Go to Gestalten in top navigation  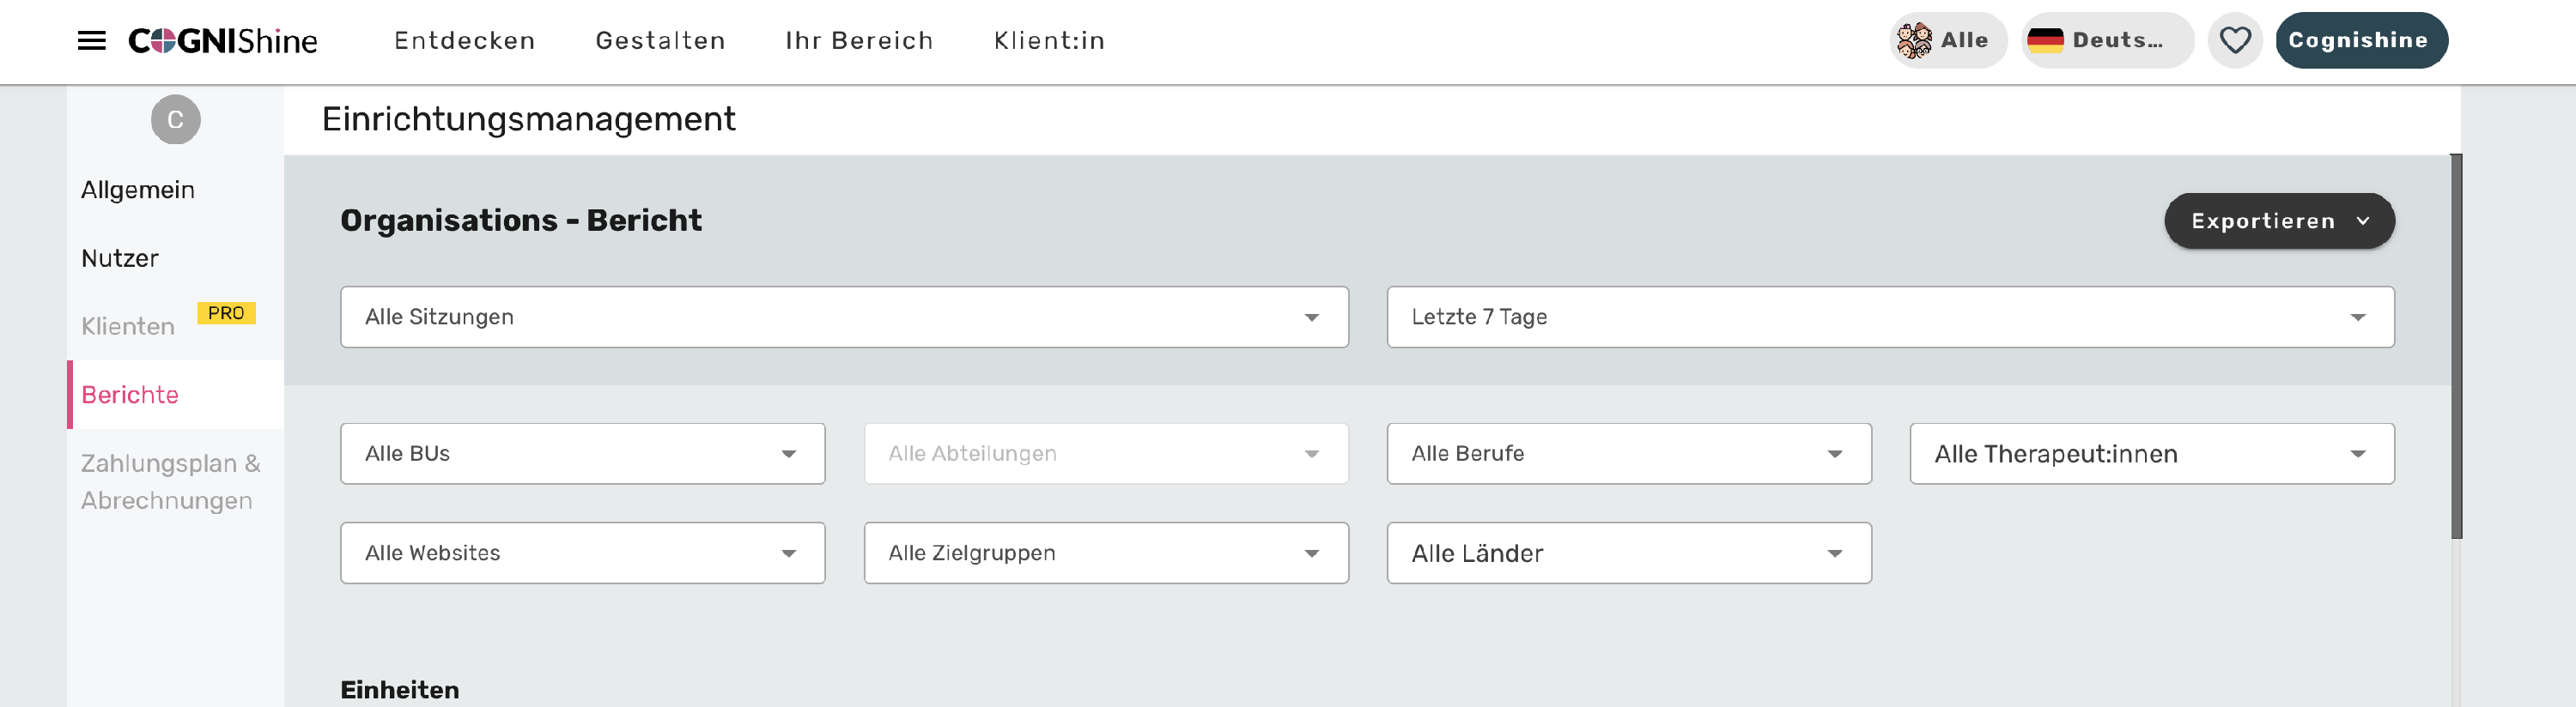pos(660,41)
